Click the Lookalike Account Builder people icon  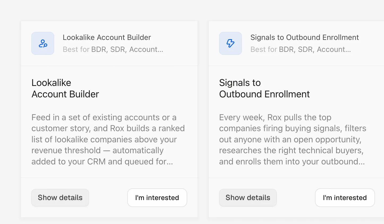[x=43, y=43]
